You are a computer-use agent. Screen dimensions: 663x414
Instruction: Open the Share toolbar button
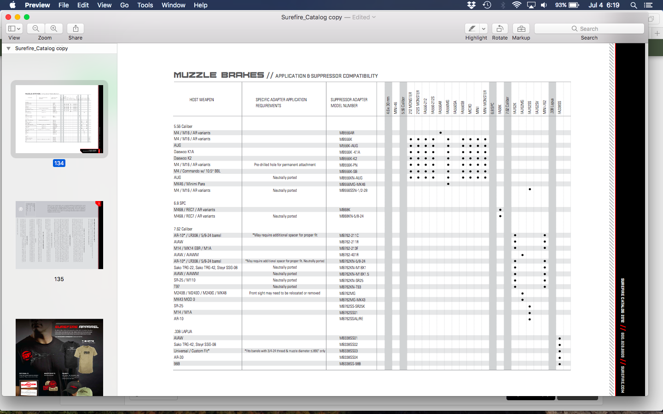(x=76, y=29)
